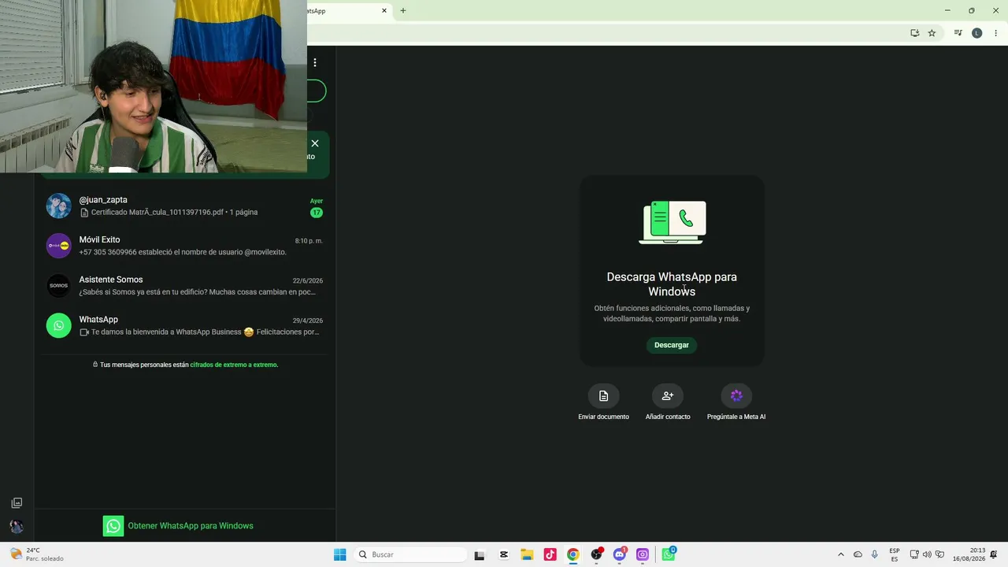Click the green WhatsApp logo beside Obtener
This screenshot has height=567, width=1008.
coord(113,526)
